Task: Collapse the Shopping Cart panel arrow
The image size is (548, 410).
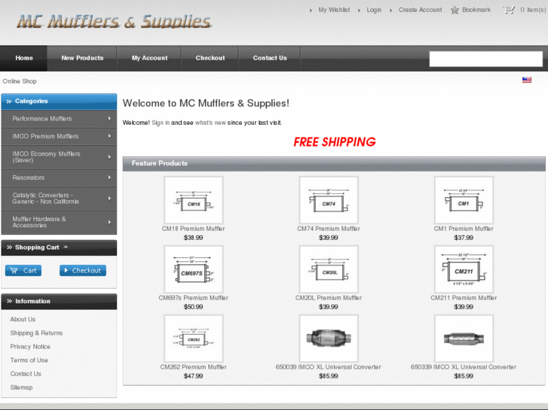Action: [x=66, y=247]
